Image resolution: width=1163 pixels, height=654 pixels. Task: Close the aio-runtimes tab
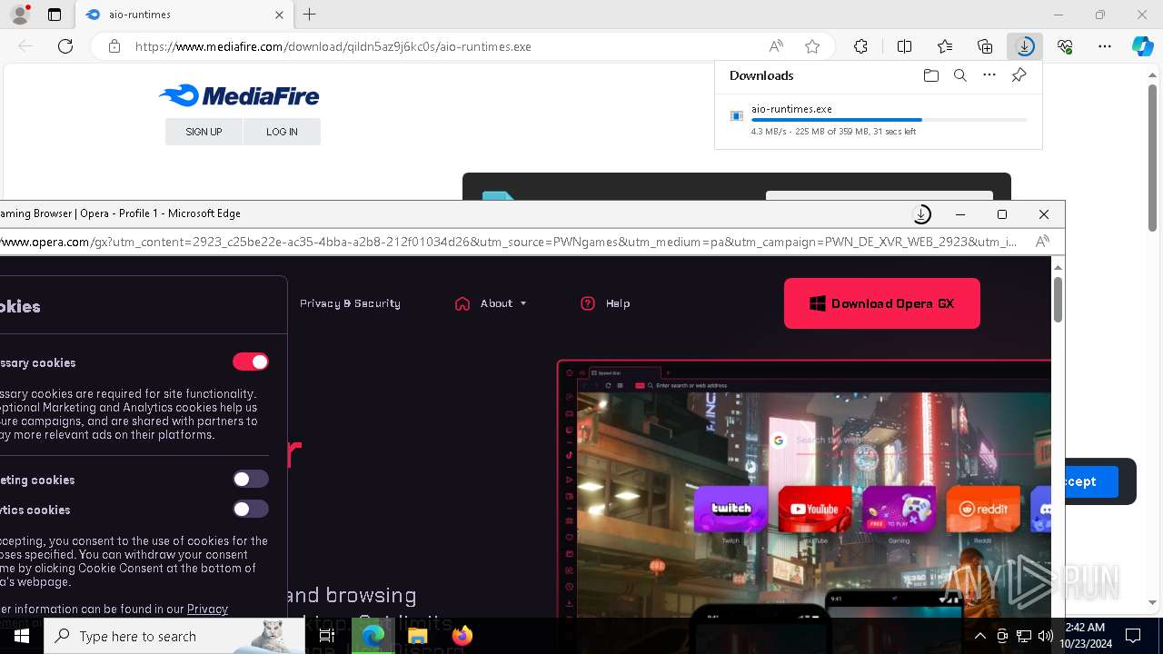point(279,15)
